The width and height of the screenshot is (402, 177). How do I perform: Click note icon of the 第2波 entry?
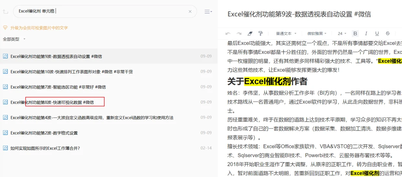[x=5, y=132]
